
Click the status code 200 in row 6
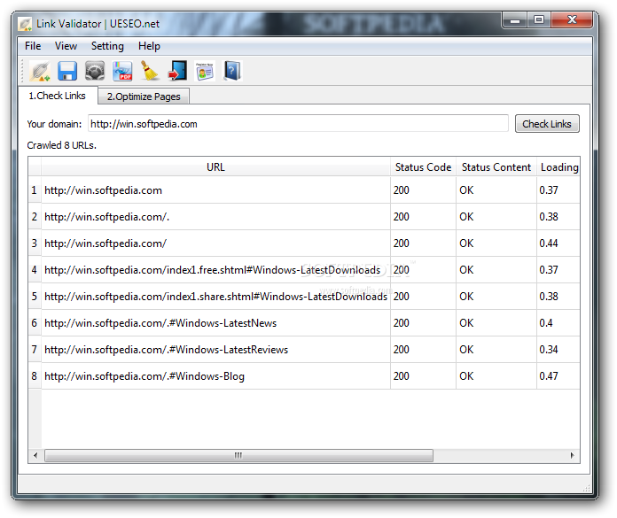coord(423,323)
